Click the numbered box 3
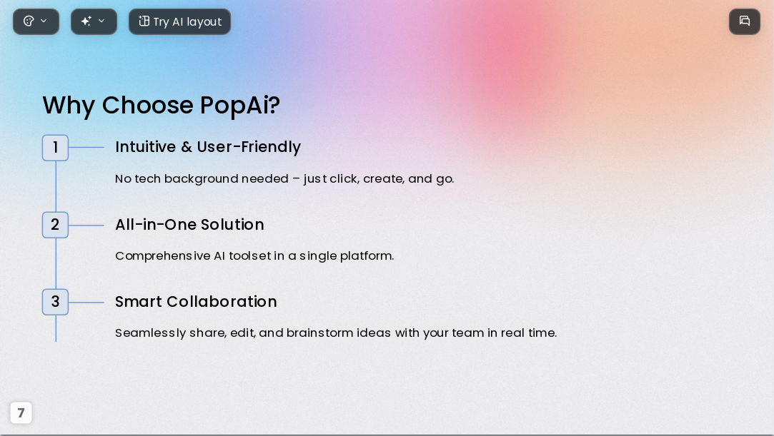Image resolution: width=774 pixels, height=436 pixels. pyautogui.click(x=55, y=302)
